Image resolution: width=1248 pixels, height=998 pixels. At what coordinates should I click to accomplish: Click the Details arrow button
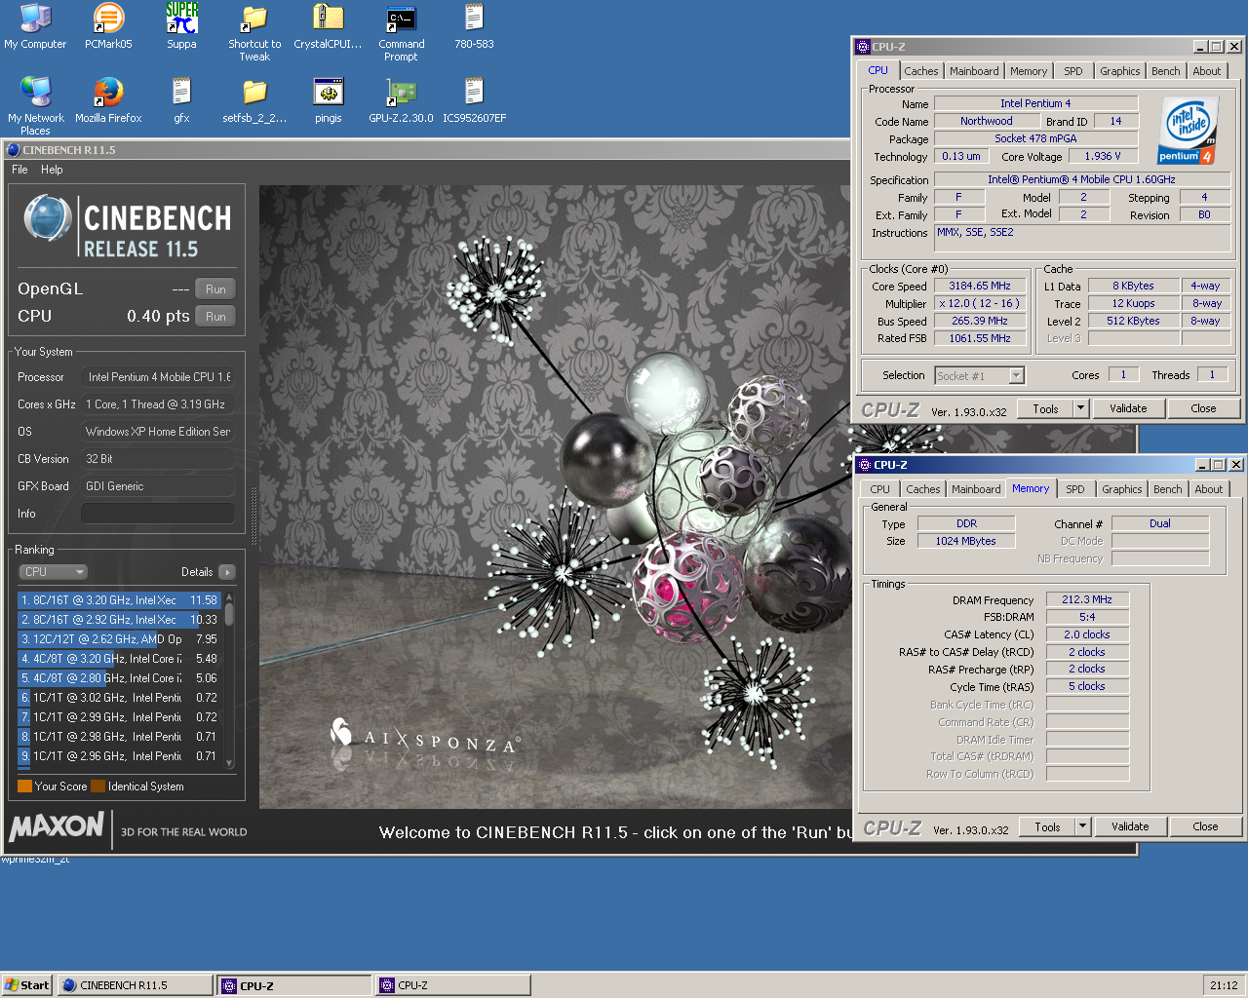227,572
